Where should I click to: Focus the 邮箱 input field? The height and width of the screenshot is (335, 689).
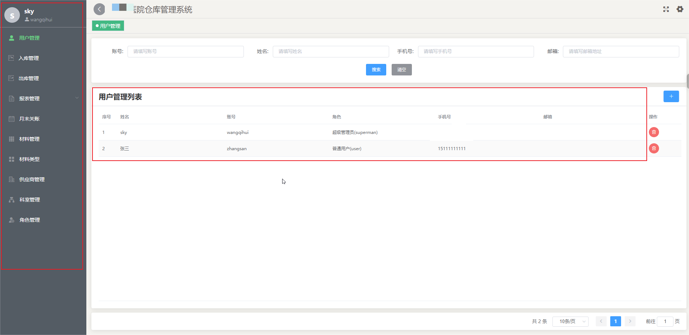pos(621,51)
